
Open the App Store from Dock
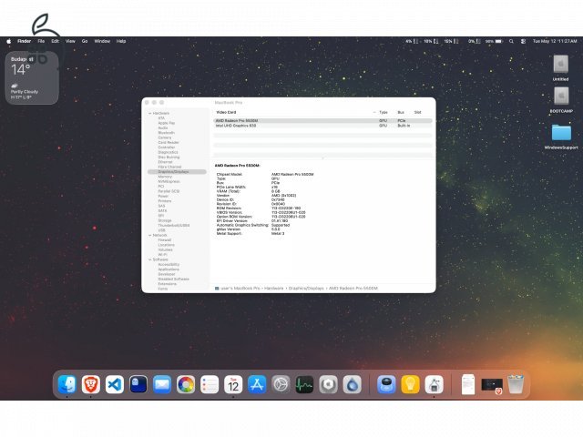point(257,384)
